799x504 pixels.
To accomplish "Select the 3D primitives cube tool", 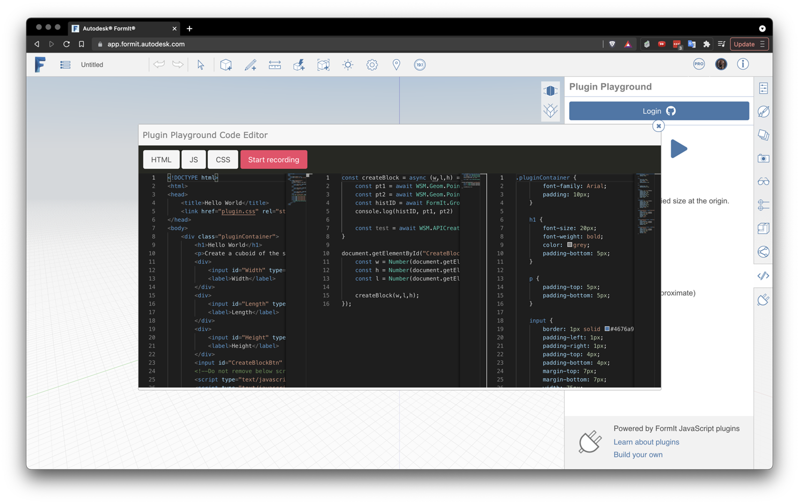I will (x=226, y=65).
